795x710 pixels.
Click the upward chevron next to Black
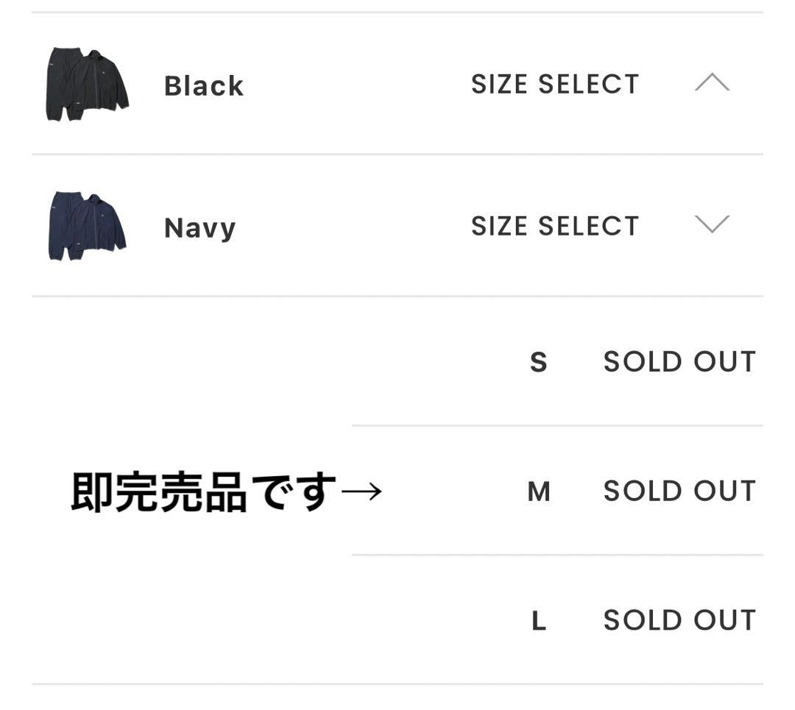click(713, 83)
